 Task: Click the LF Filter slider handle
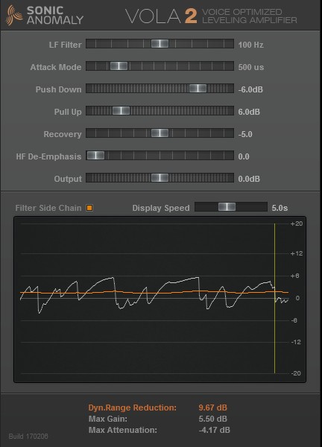[x=160, y=44]
